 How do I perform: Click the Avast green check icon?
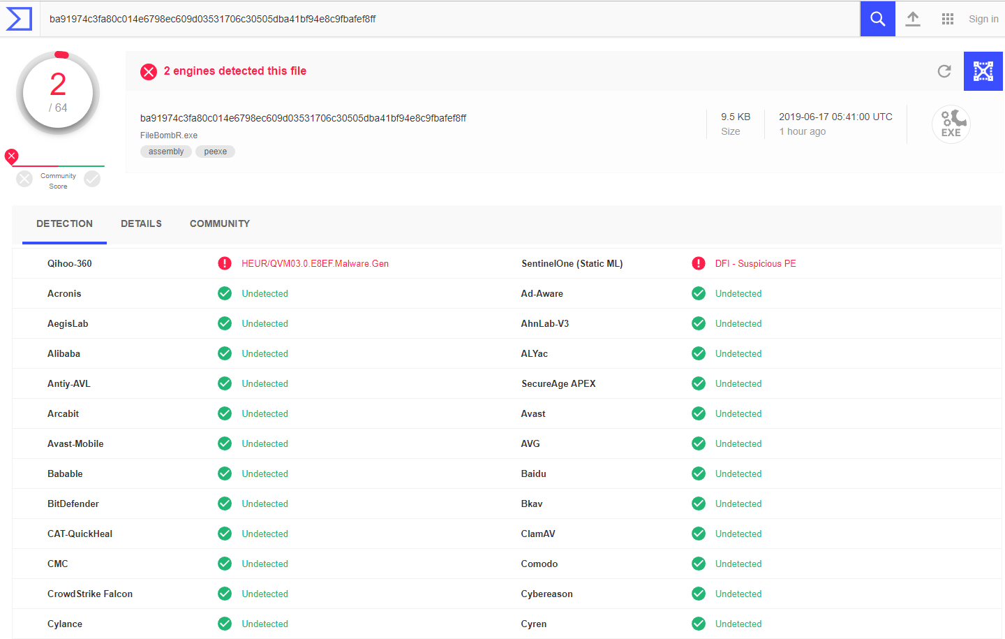pyautogui.click(x=699, y=413)
